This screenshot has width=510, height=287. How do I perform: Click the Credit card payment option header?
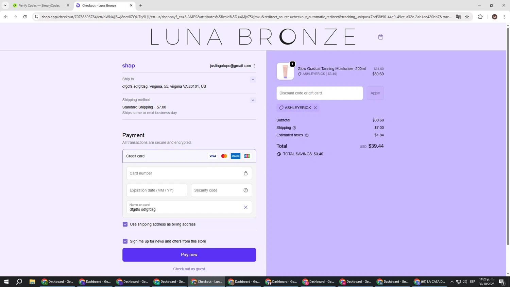coord(189,156)
